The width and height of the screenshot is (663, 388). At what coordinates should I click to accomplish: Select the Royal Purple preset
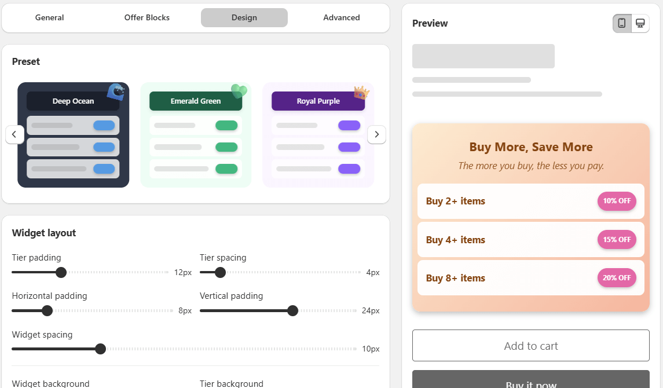[318, 135]
